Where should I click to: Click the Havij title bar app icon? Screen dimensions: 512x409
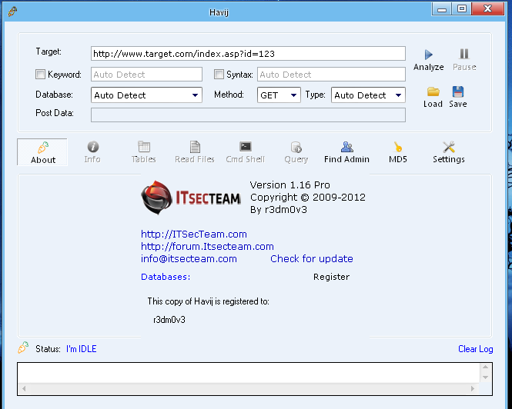click(x=12, y=12)
